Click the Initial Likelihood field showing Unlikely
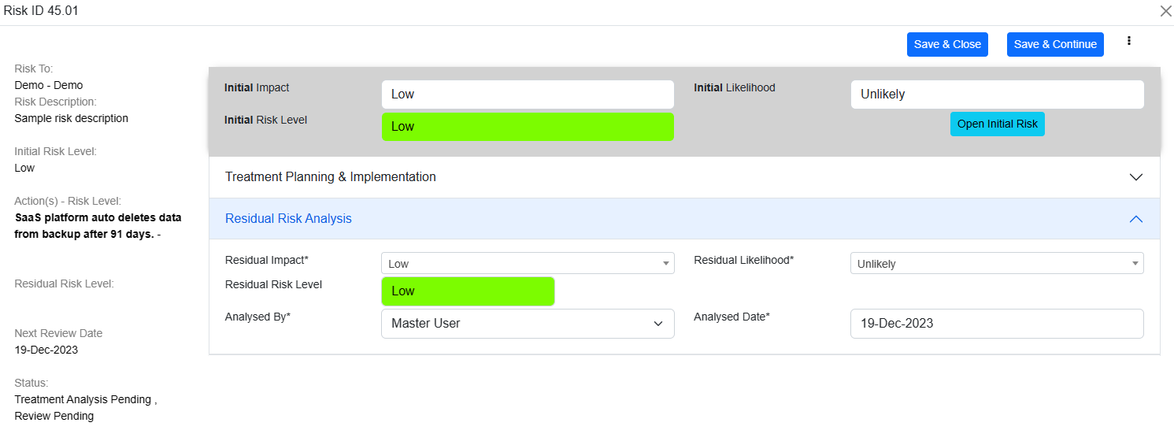The image size is (1174, 430). 996,95
